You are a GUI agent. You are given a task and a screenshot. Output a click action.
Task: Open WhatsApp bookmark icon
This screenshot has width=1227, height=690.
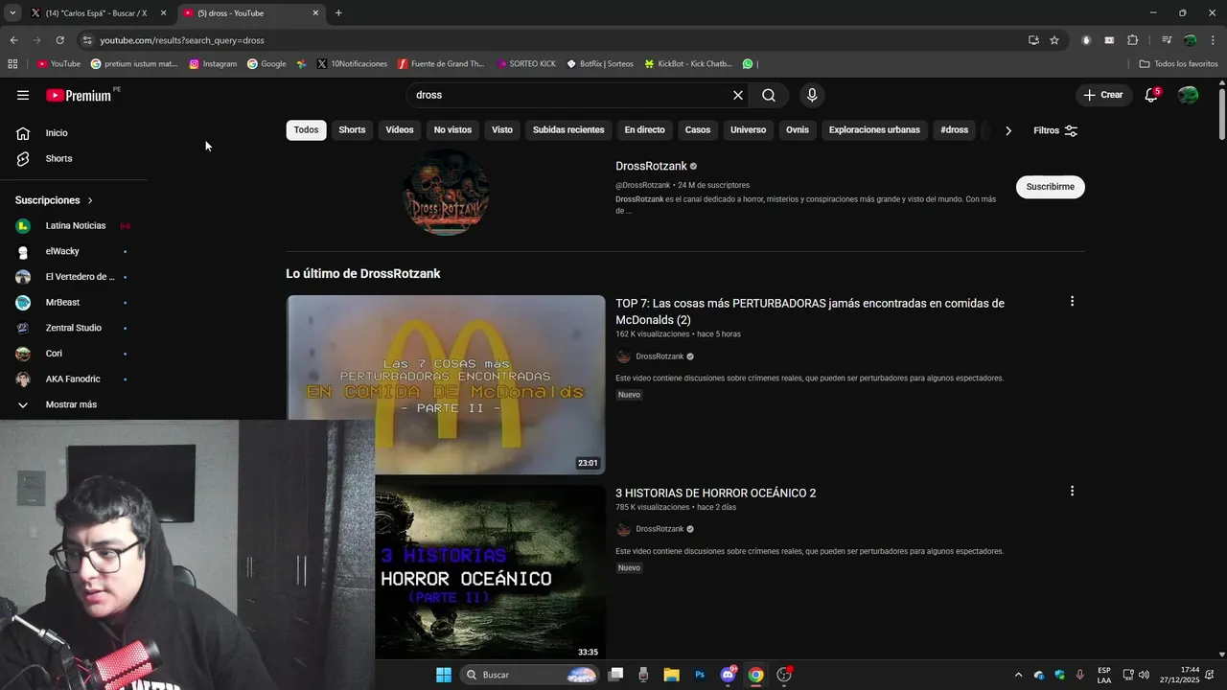(x=748, y=64)
